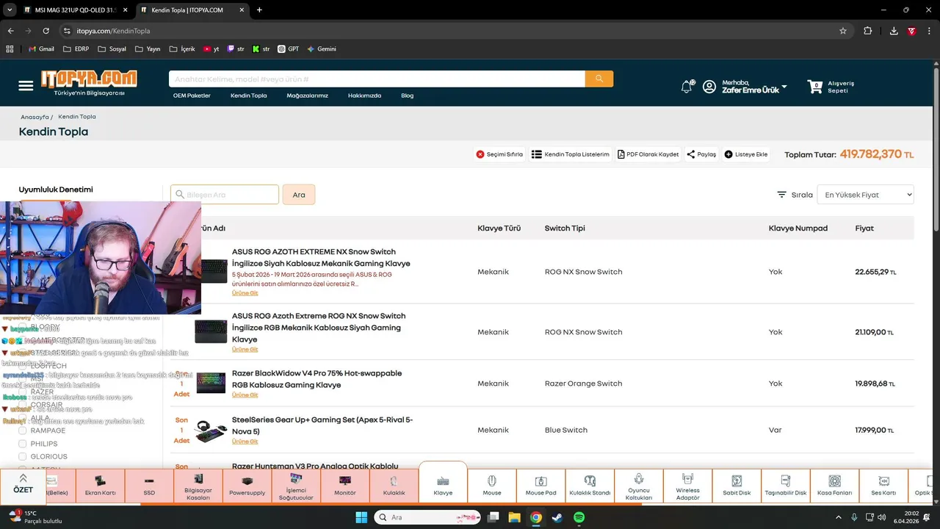Select the SSD component category
The width and height of the screenshot is (940, 529).
(x=149, y=486)
